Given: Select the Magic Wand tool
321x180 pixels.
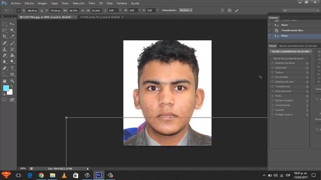Looking at the screenshot, I should 12,30.
